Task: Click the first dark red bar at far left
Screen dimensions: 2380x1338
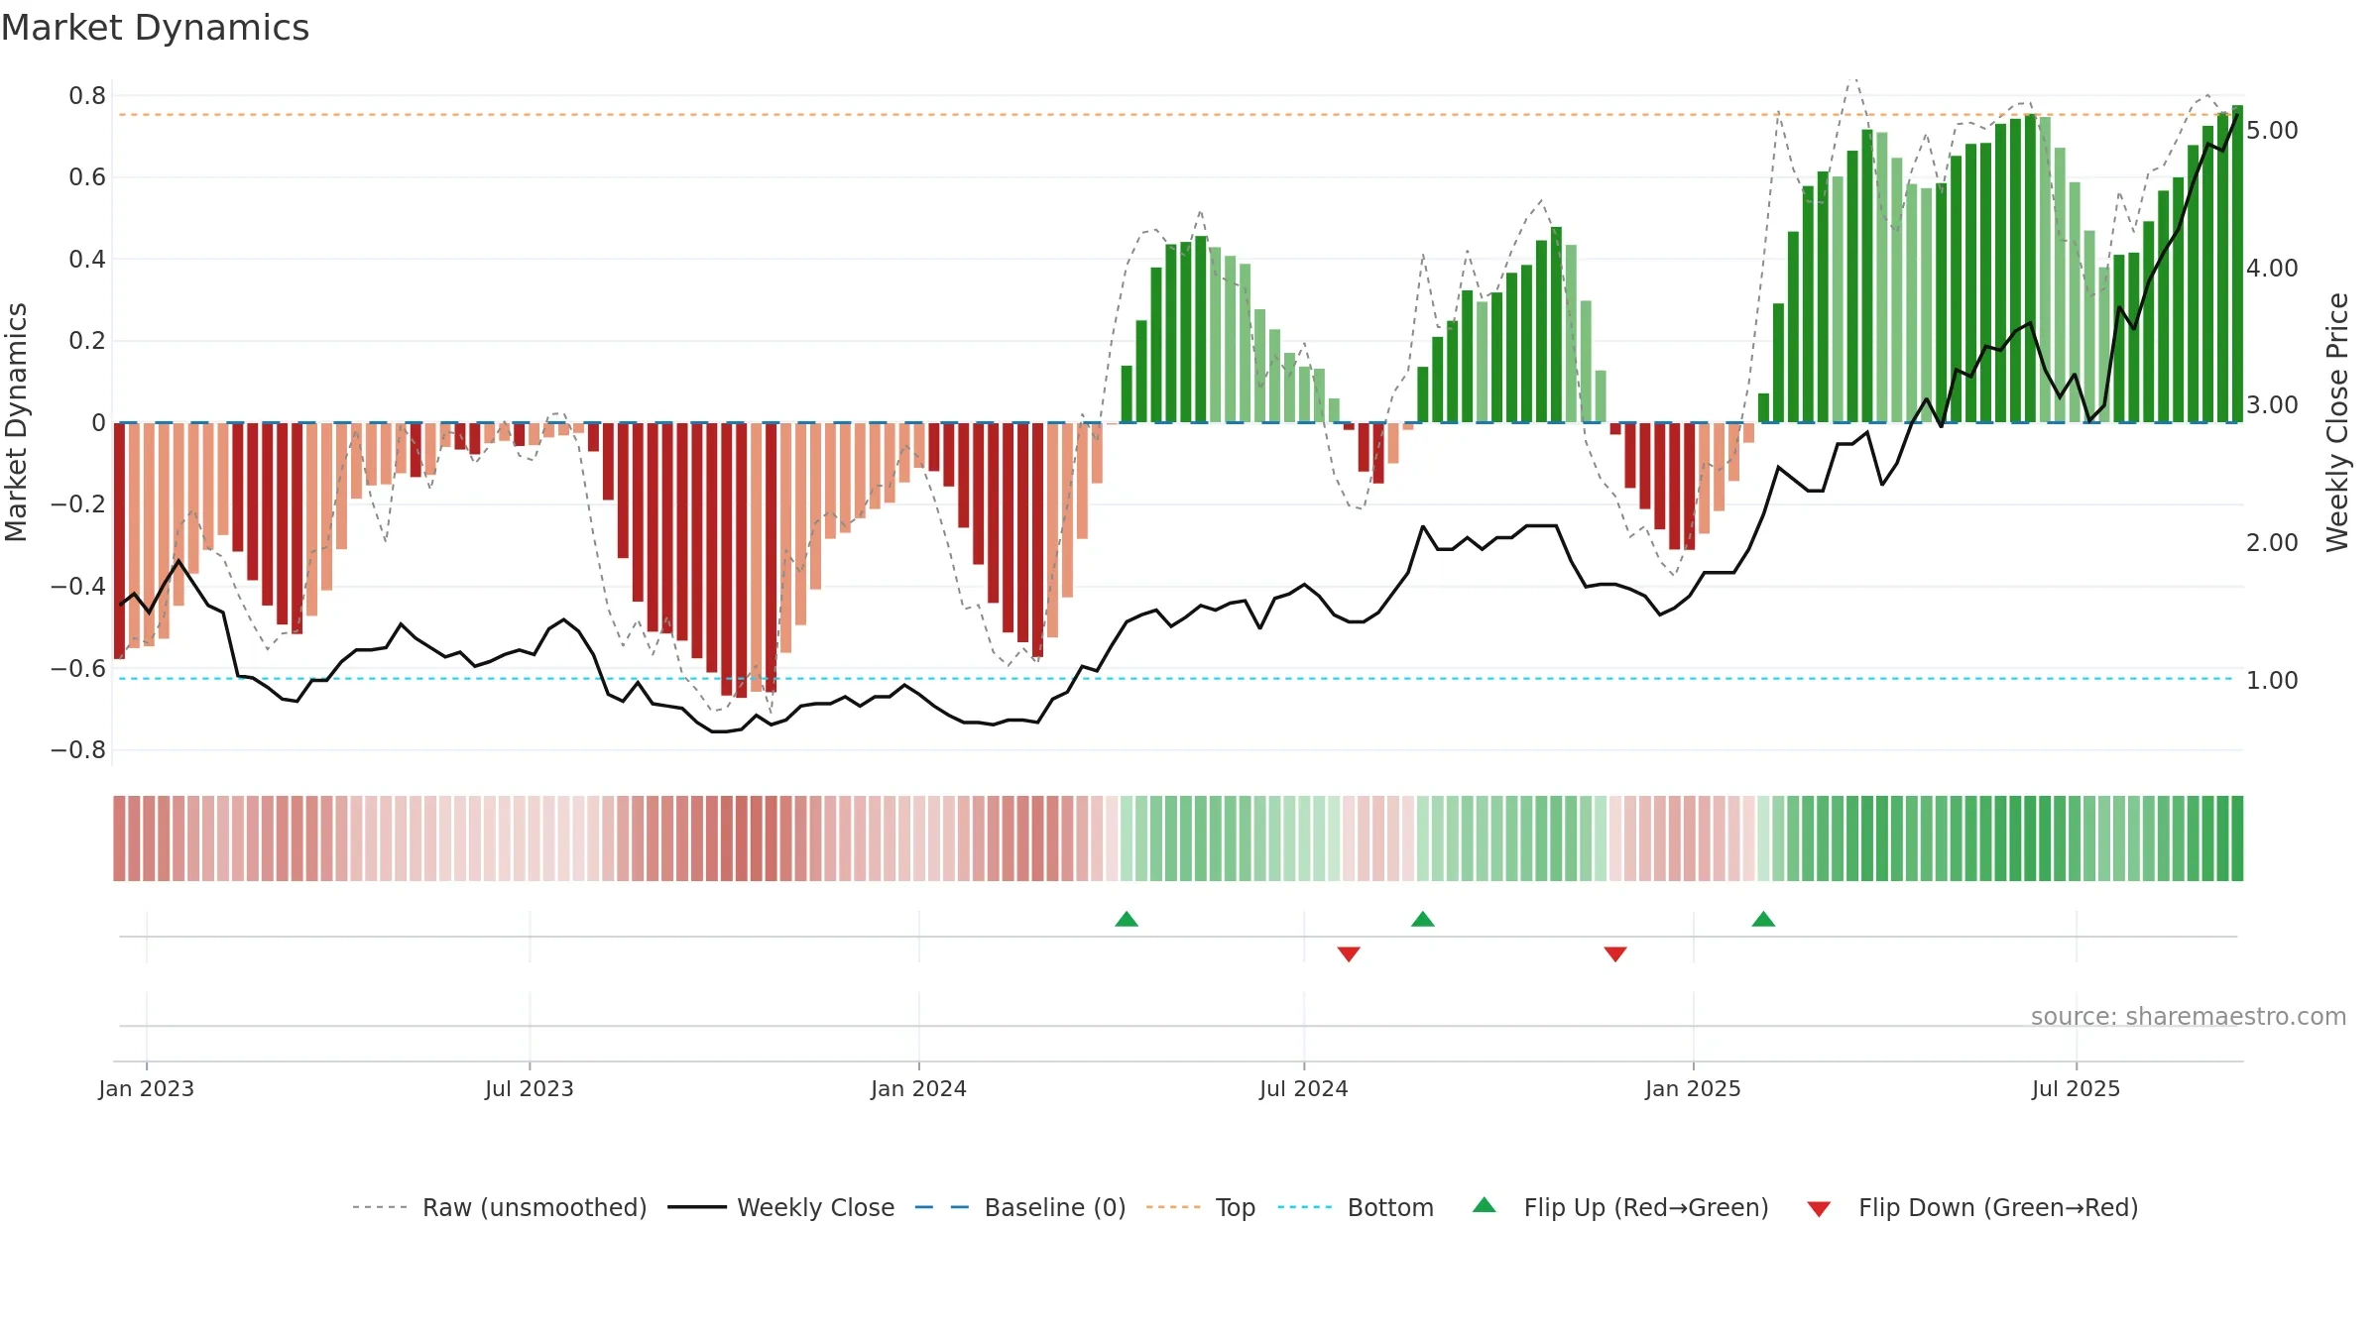Action: pyautogui.click(x=120, y=540)
